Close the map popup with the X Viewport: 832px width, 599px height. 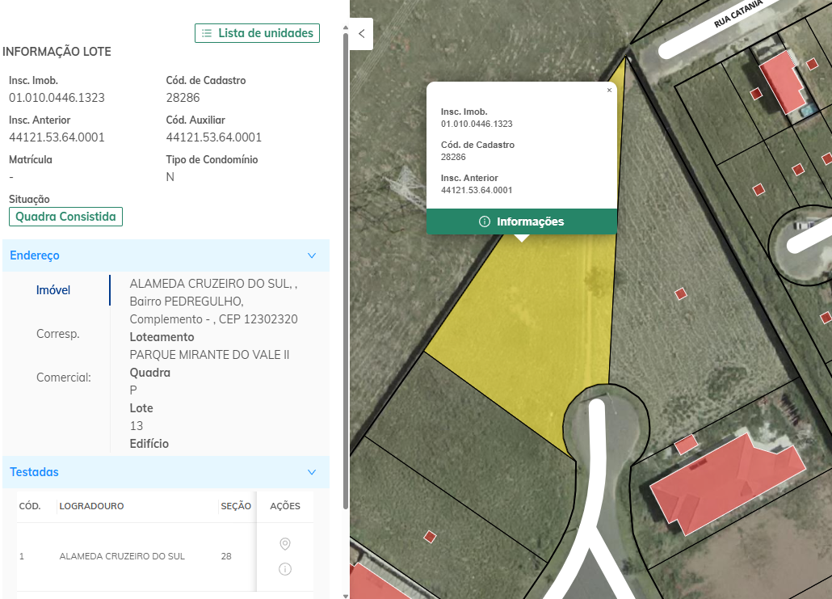[609, 91]
